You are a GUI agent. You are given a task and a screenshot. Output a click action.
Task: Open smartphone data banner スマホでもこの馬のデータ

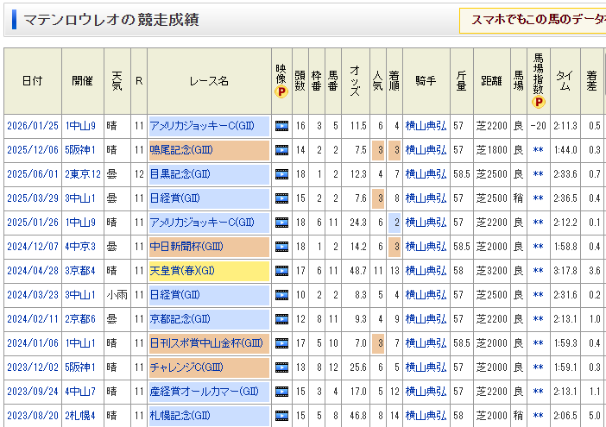[x=537, y=20]
